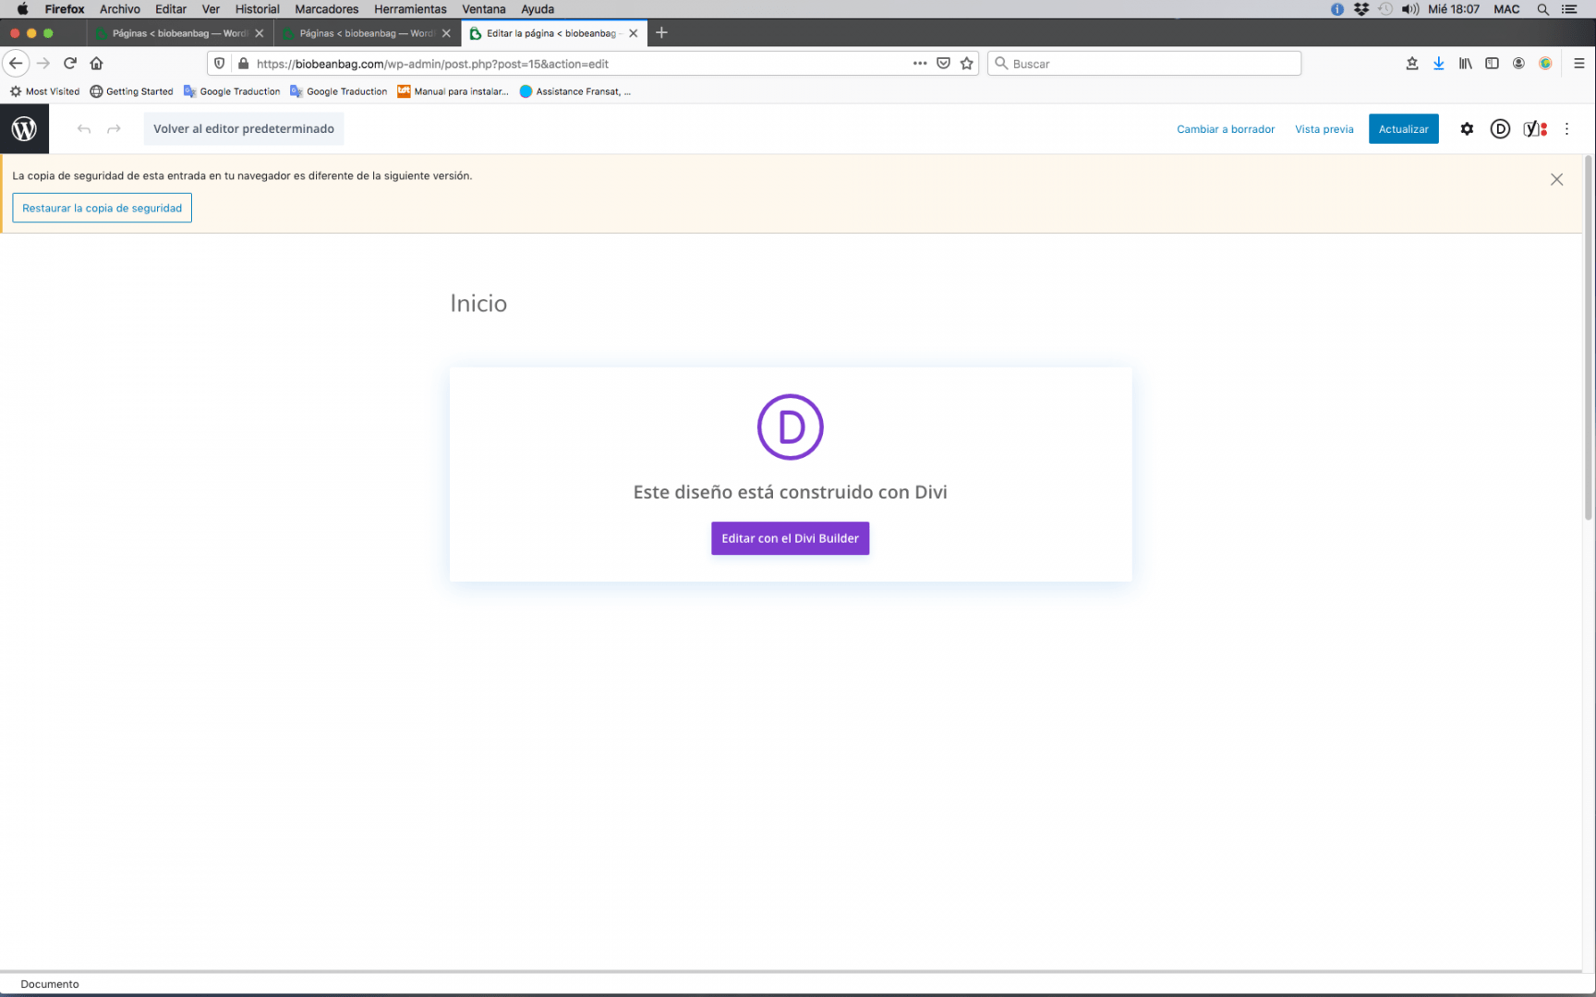The image size is (1596, 997).
Task: Click Cambiar a borrador link
Action: 1226,129
